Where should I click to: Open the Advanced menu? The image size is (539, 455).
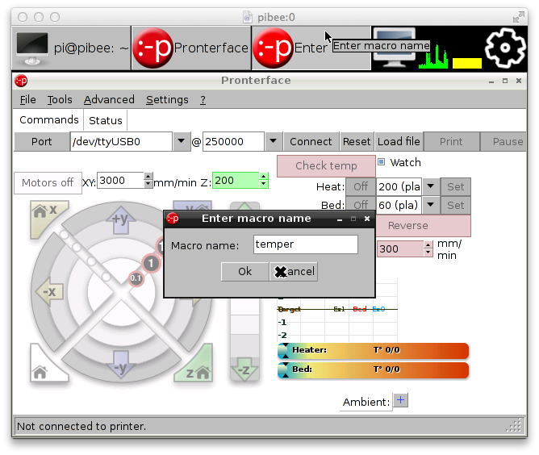pyautogui.click(x=109, y=100)
